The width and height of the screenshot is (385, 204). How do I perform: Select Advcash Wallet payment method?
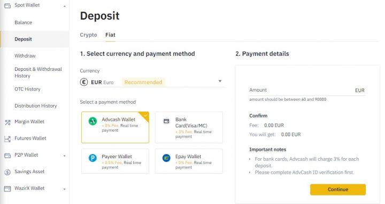tap(115, 127)
